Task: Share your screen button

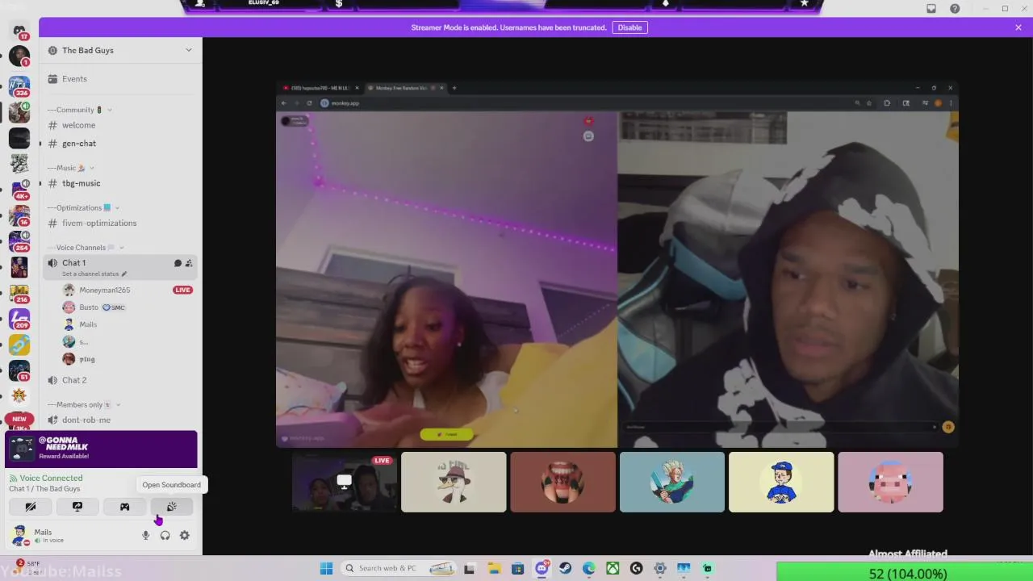Action: click(x=77, y=507)
